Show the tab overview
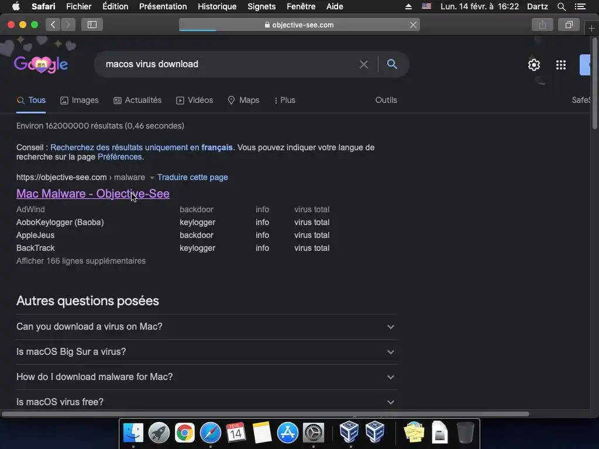Viewport: 599px width, 449px height. [x=569, y=25]
